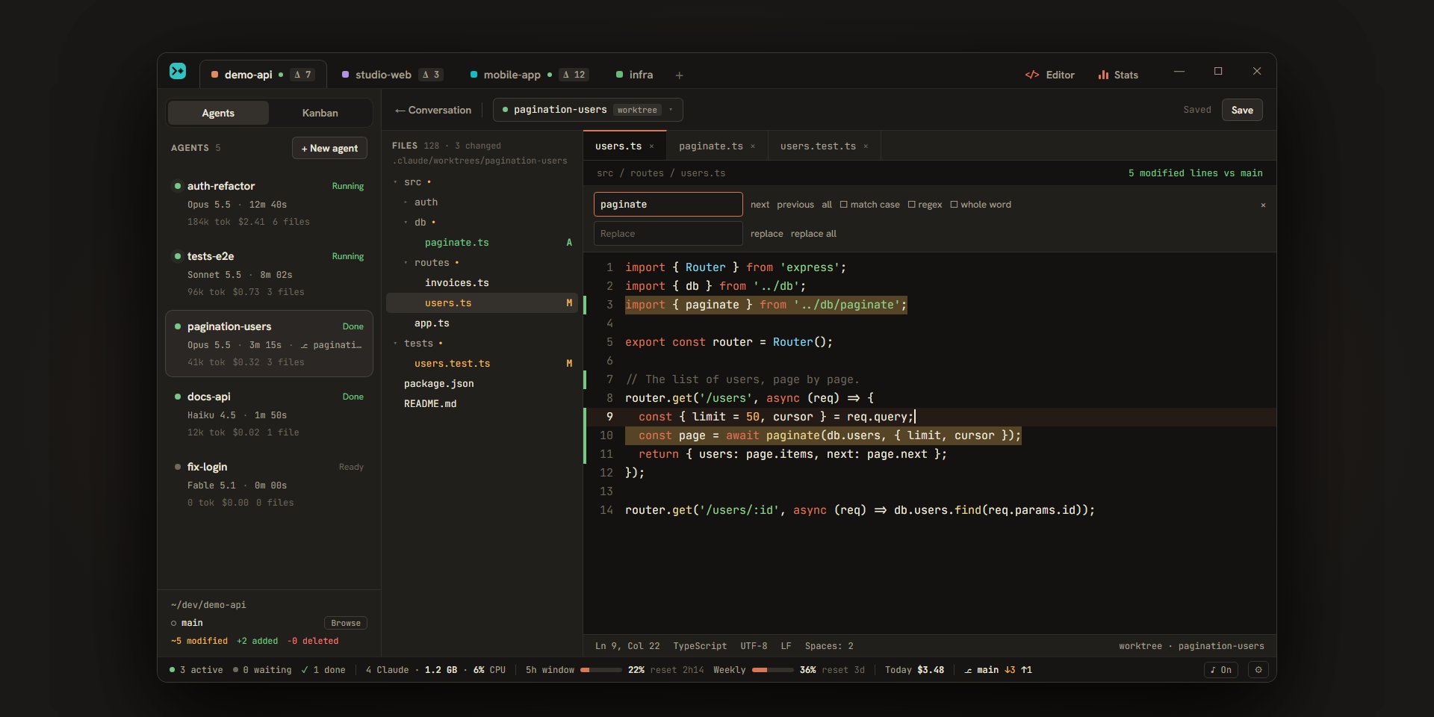Collapse the db folder
The image size is (1434, 717).
[x=406, y=223]
